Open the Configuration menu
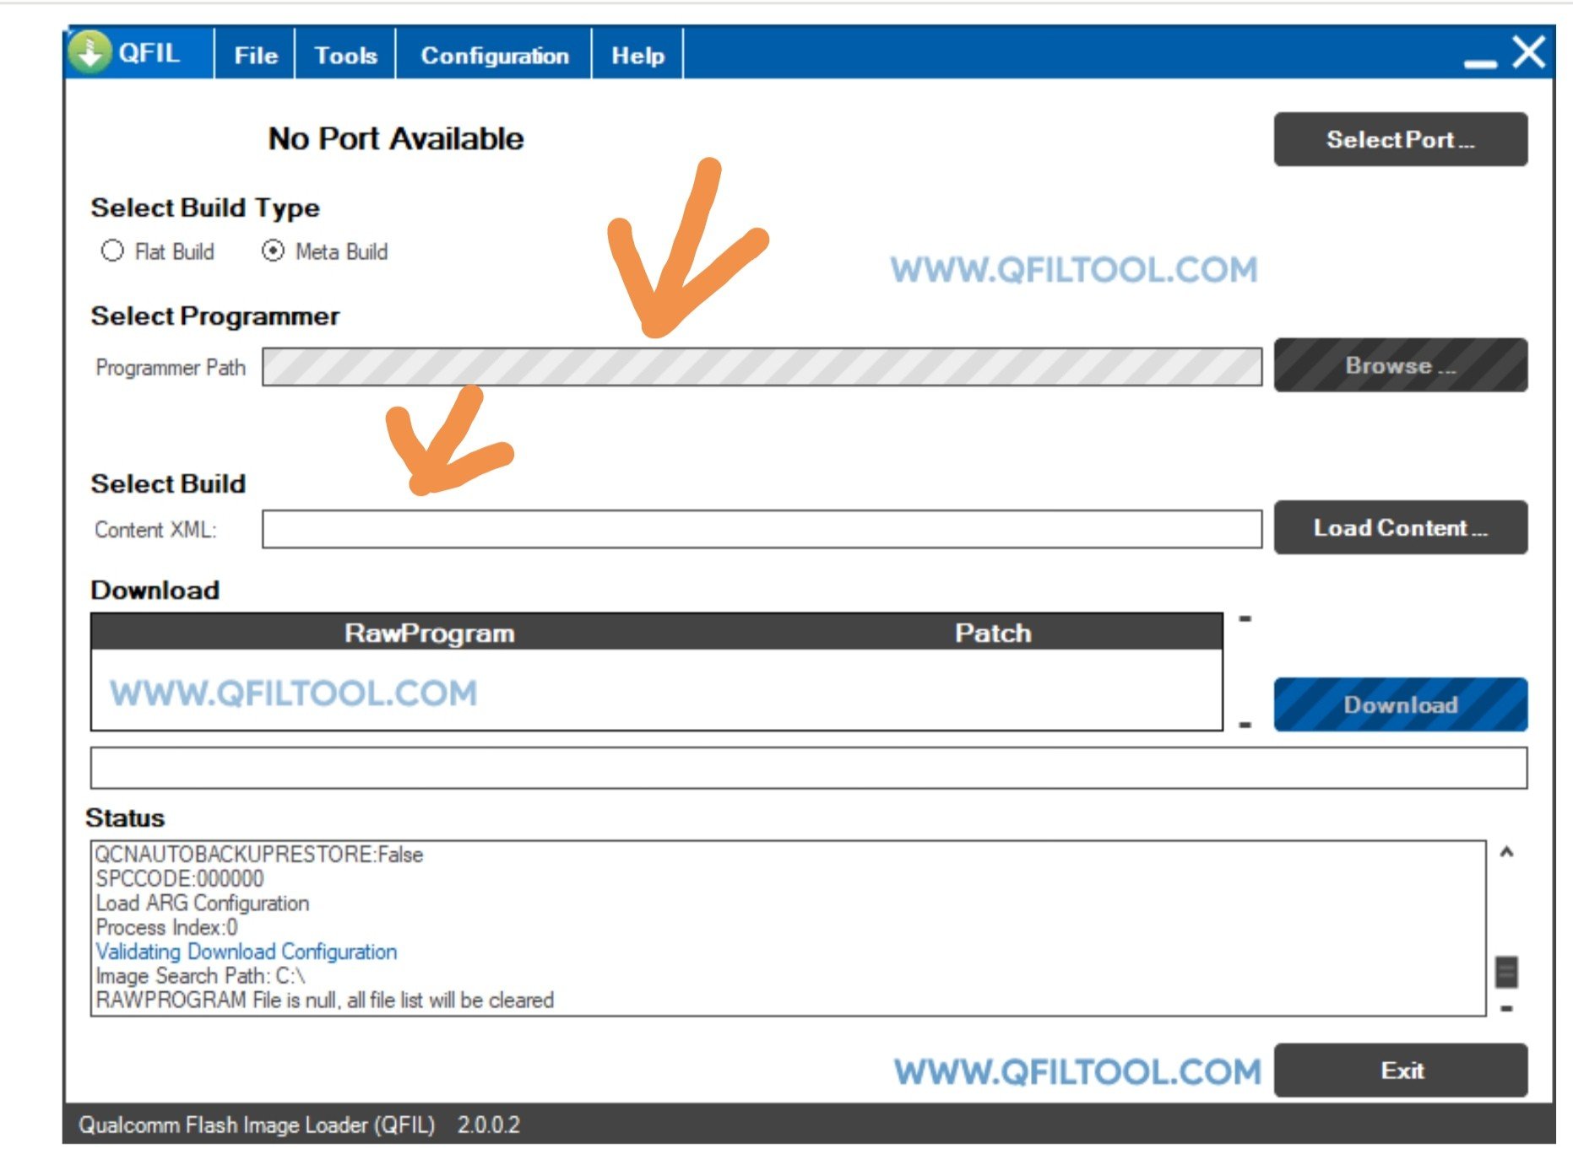Image resolution: width=1573 pixels, height=1149 pixels. coord(494,55)
